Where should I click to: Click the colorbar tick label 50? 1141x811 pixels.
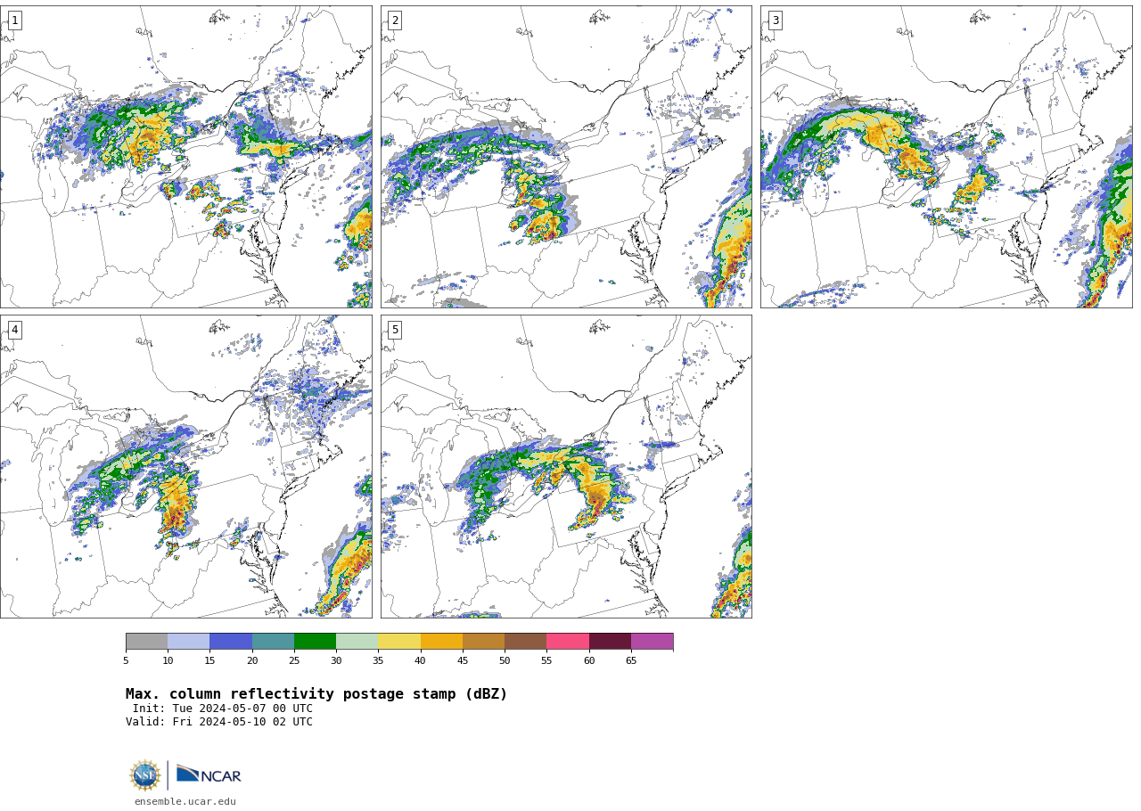pos(505,660)
